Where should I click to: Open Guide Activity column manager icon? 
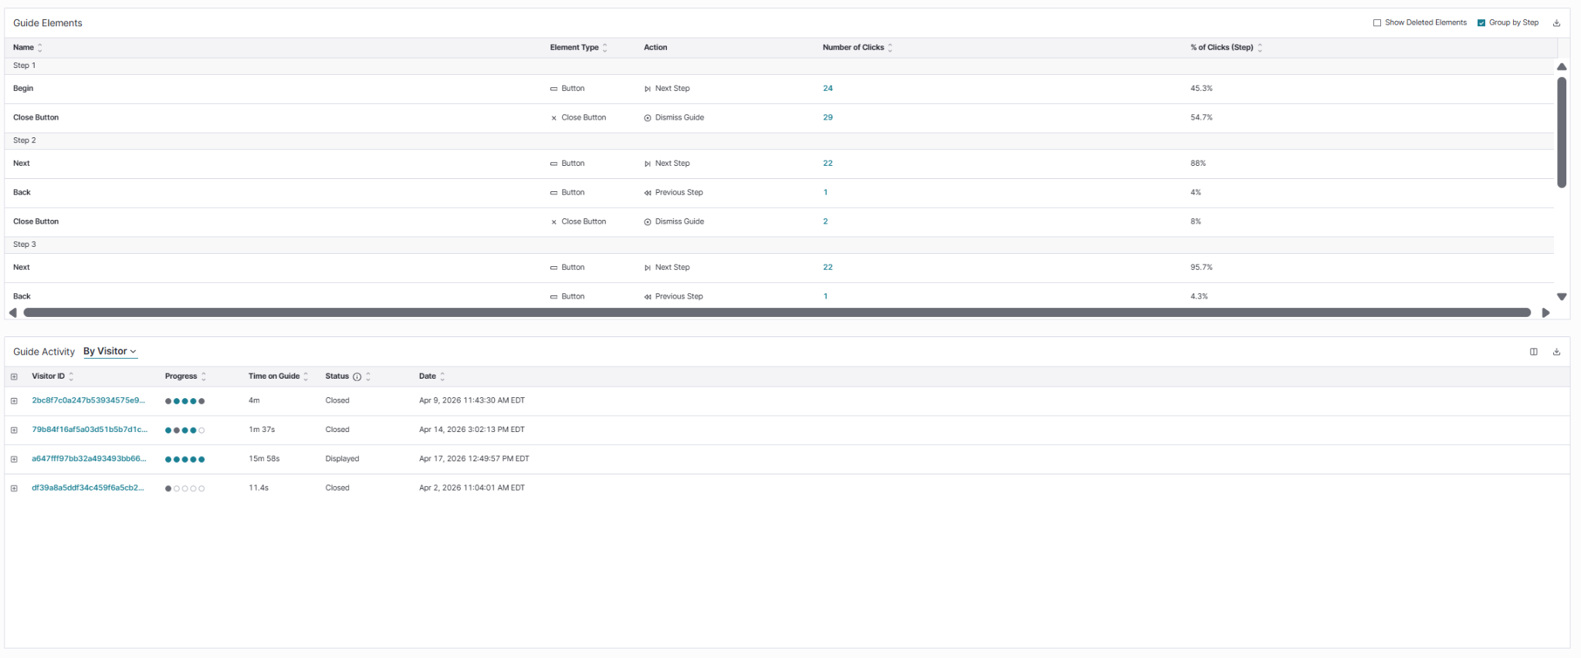click(x=1534, y=352)
